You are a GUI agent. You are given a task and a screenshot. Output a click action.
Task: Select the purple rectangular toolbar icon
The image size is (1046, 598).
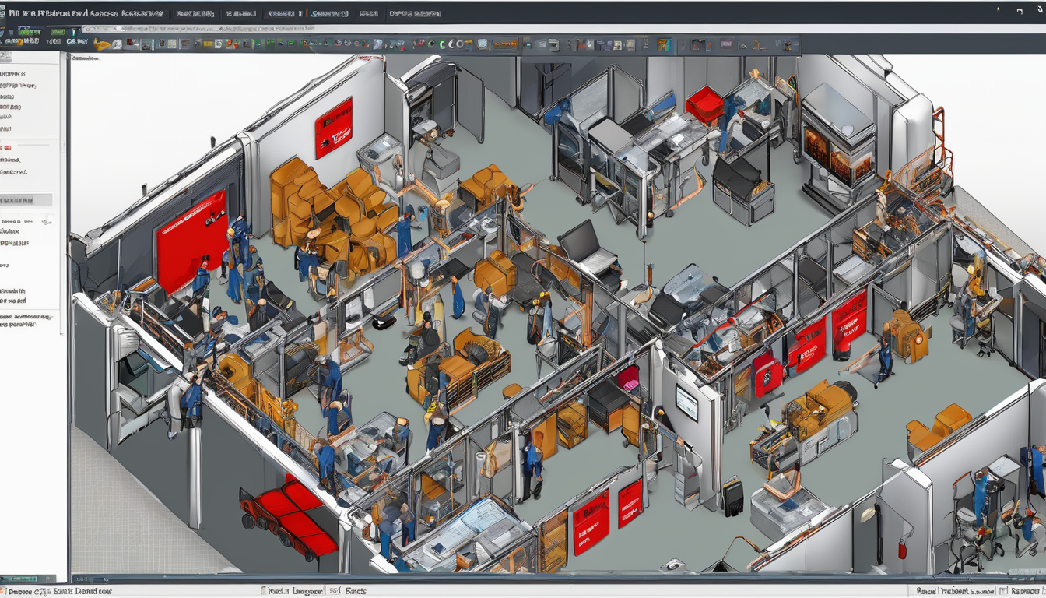pos(726,44)
